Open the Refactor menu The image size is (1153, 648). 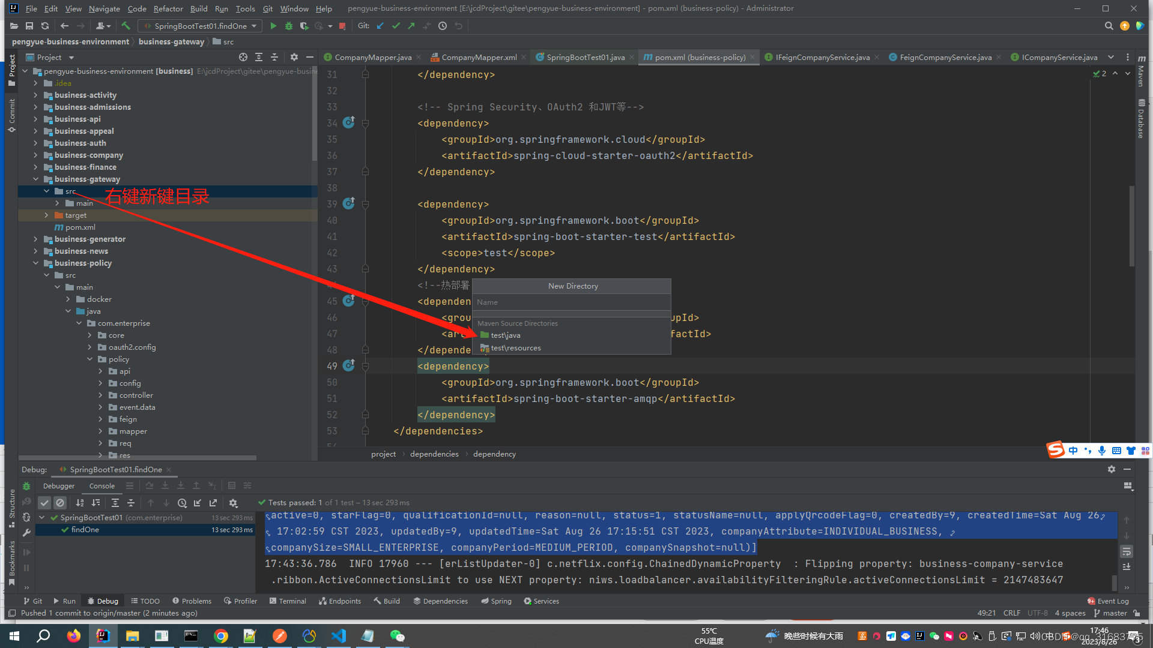point(168,8)
